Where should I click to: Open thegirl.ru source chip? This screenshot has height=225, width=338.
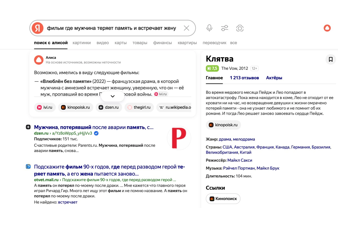pos(139,107)
